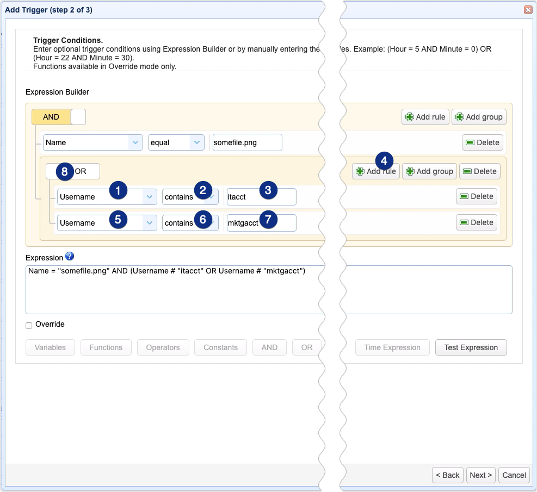Delete the itacct username rule
This screenshot has width=537, height=492.
coord(476,196)
